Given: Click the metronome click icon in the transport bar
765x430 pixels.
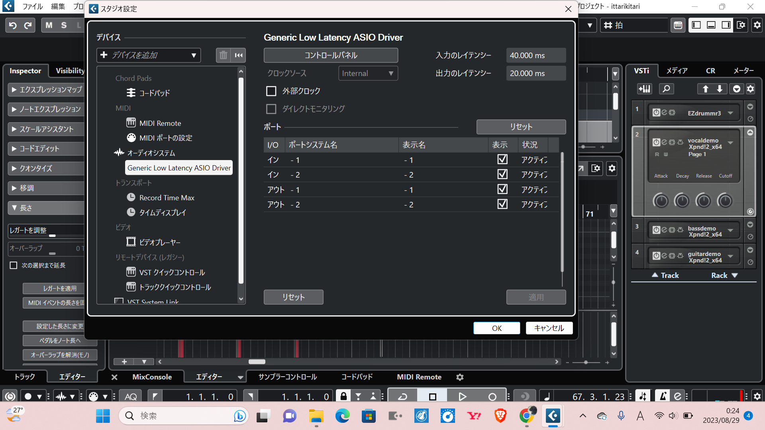Looking at the screenshot, I should click(x=663, y=396).
